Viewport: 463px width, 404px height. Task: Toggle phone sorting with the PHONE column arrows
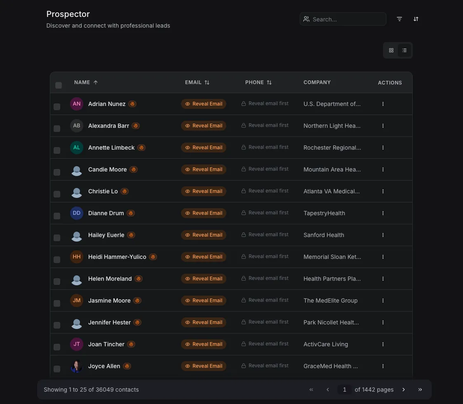point(269,82)
